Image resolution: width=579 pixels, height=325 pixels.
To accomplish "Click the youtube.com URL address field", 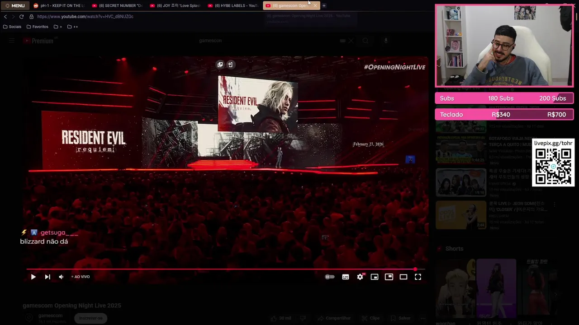I will coord(85,16).
